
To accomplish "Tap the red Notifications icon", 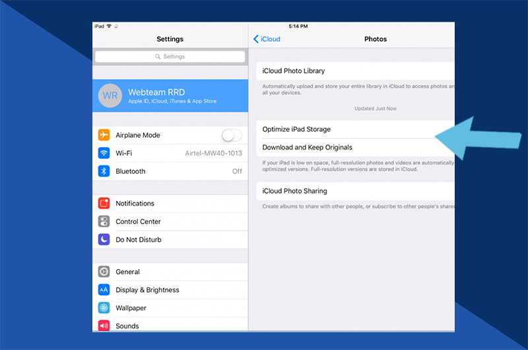I will pos(104,203).
